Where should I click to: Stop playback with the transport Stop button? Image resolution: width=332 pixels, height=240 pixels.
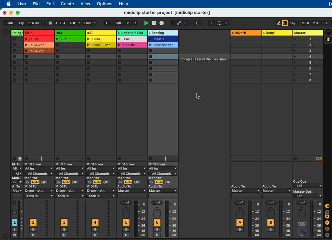click(x=154, y=23)
